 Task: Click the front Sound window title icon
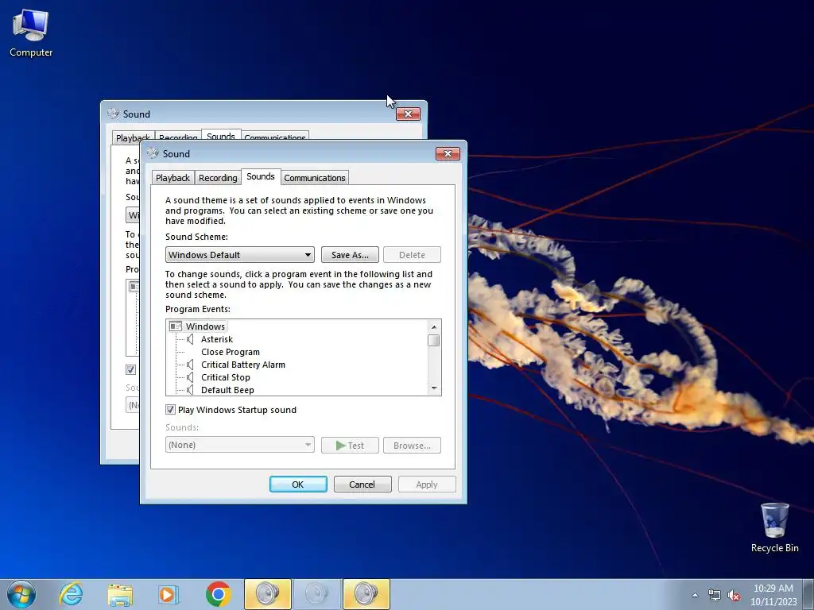pyautogui.click(x=153, y=153)
